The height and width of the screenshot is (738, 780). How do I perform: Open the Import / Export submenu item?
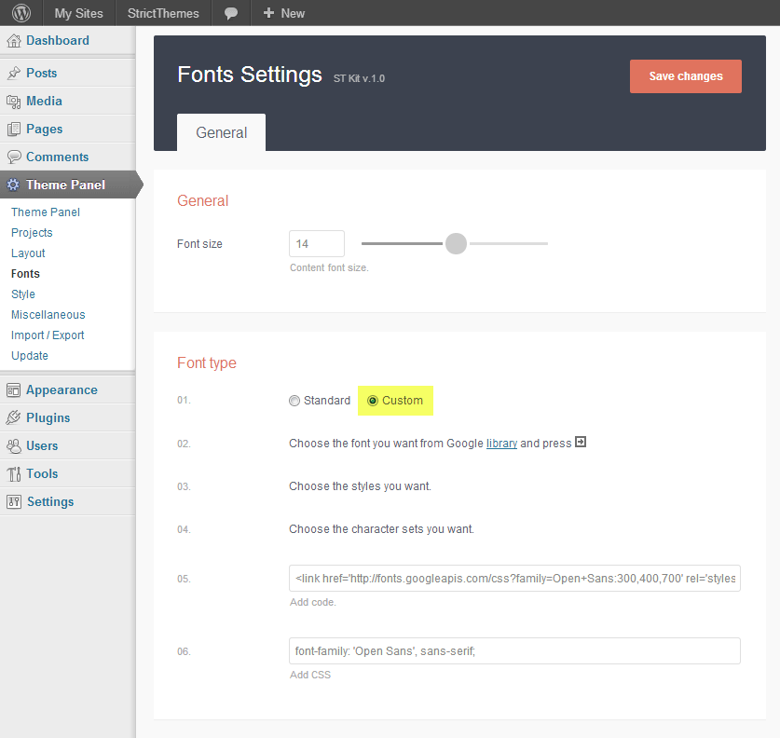(x=48, y=335)
